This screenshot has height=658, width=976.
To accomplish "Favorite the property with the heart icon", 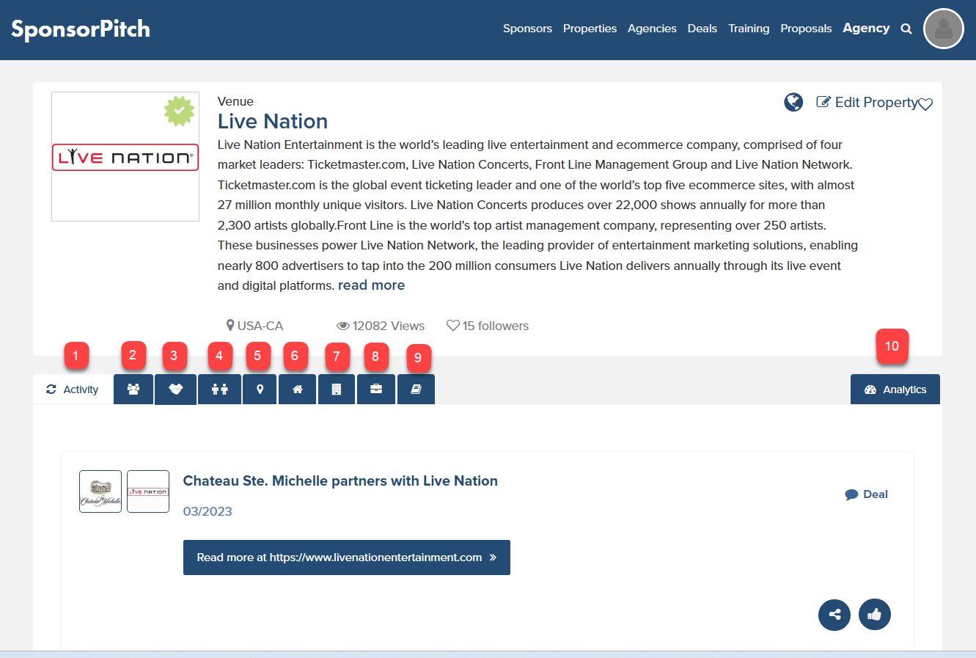I will 925,104.
